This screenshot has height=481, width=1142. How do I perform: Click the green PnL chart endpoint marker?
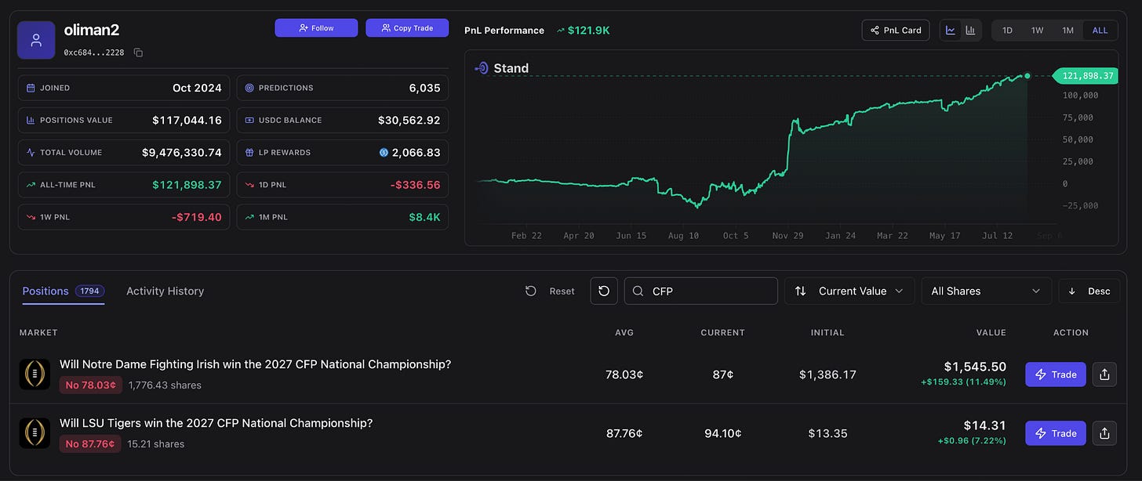1027,76
